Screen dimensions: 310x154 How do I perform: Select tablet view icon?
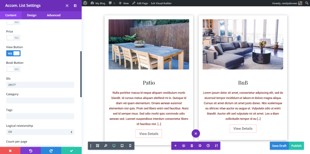coord(122,146)
